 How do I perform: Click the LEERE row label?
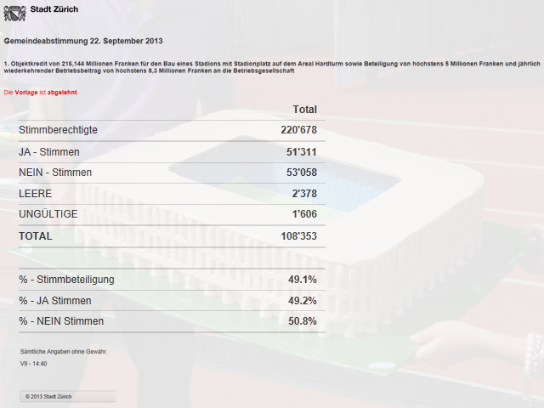coord(36,194)
